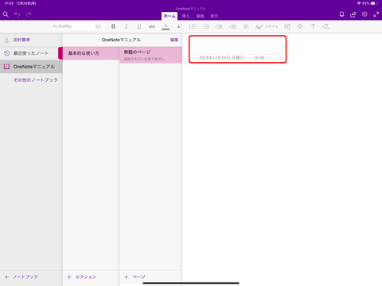Add a new ノートブック notebook

pos(21,277)
